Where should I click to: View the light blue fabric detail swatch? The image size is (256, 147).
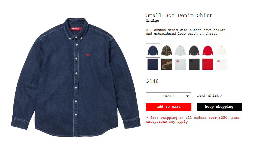click(180, 64)
